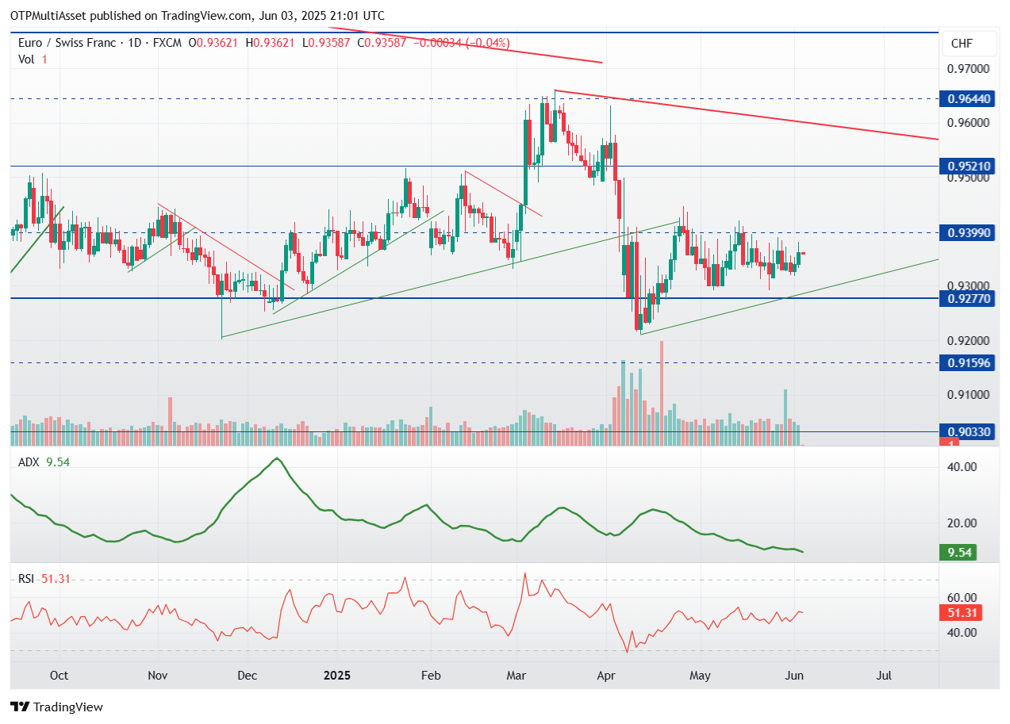This screenshot has width=1010, height=724.
Task: Click the Nov label on time axis
Action: (x=158, y=676)
